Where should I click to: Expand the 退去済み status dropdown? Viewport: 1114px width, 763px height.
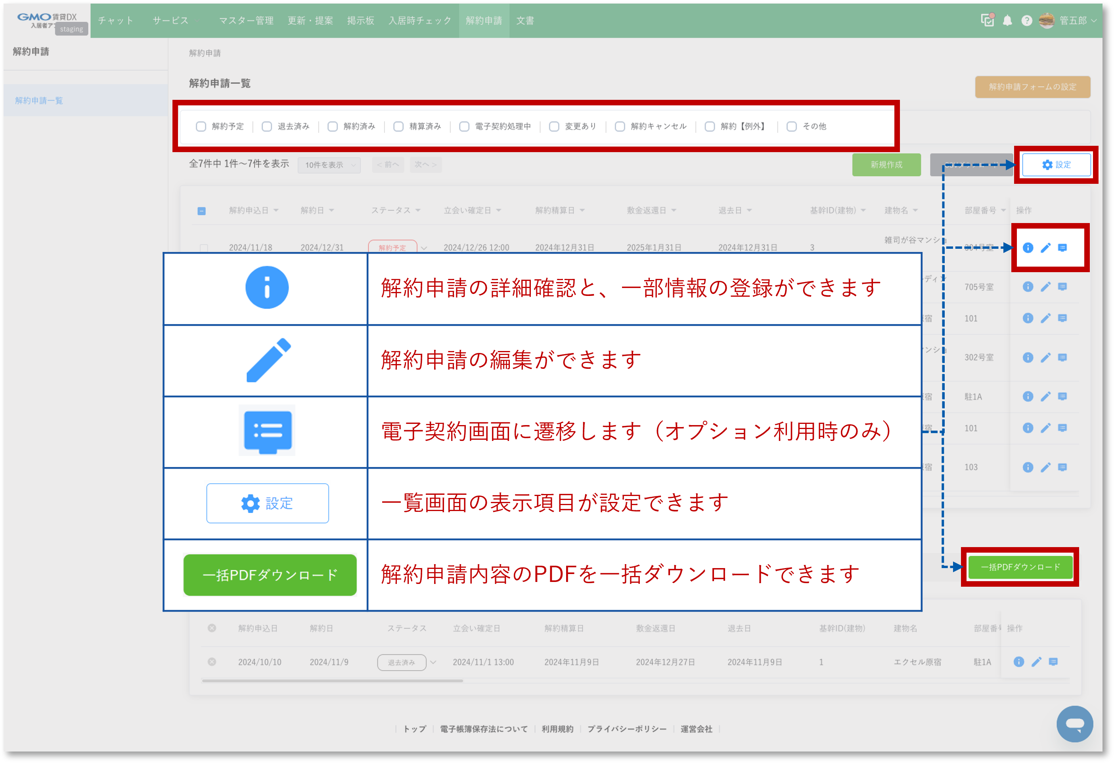point(433,662)
